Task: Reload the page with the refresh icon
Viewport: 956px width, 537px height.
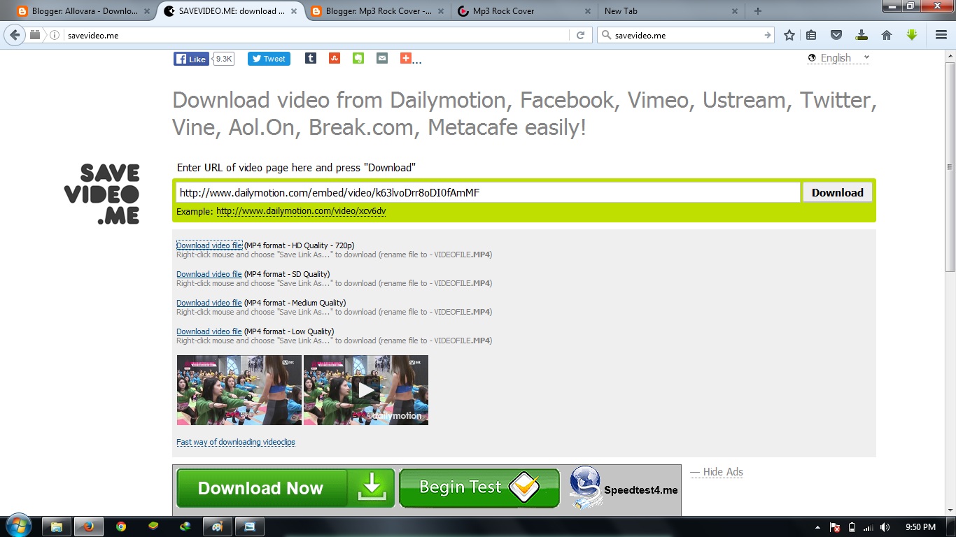Action: click(580, 34)
